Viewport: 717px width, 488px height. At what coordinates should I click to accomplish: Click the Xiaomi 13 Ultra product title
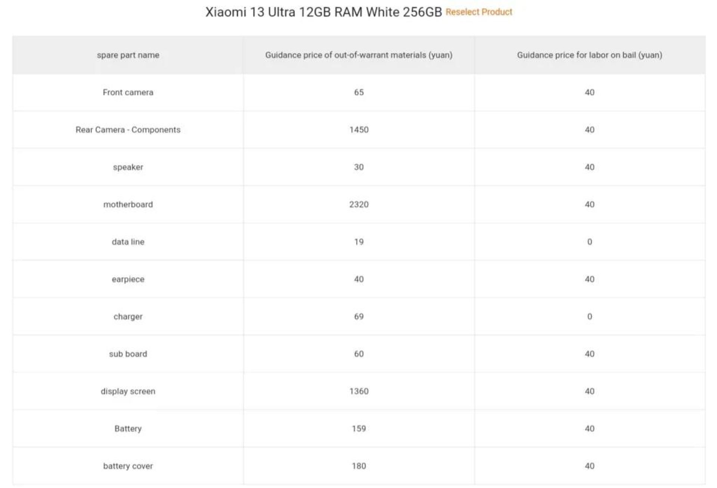(323, 12)
